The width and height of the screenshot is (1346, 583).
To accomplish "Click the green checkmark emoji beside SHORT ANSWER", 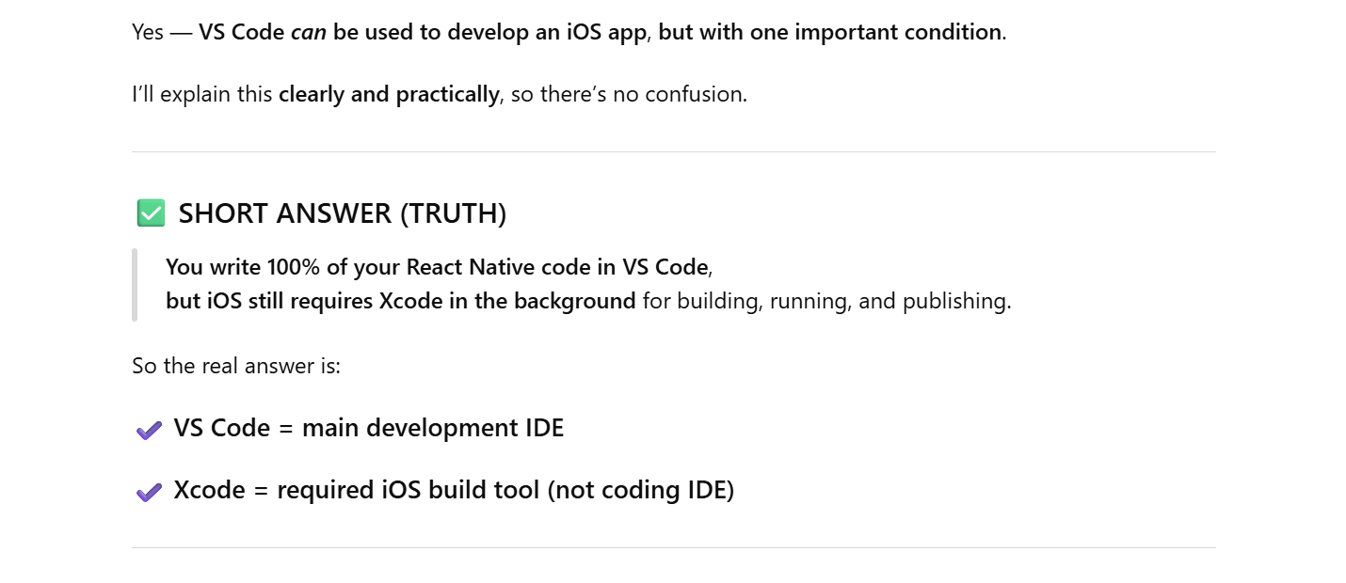I will [151, 213].
